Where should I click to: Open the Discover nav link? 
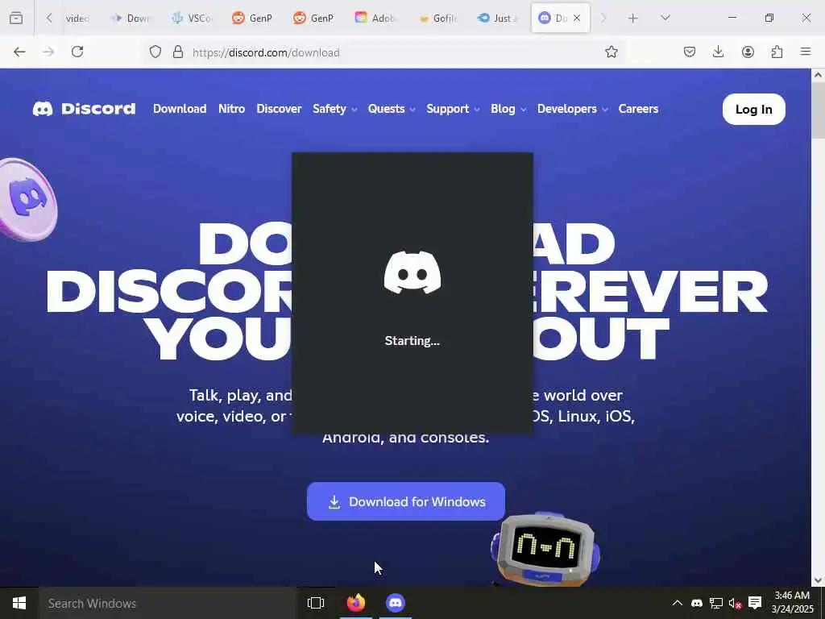coord(279,109)
